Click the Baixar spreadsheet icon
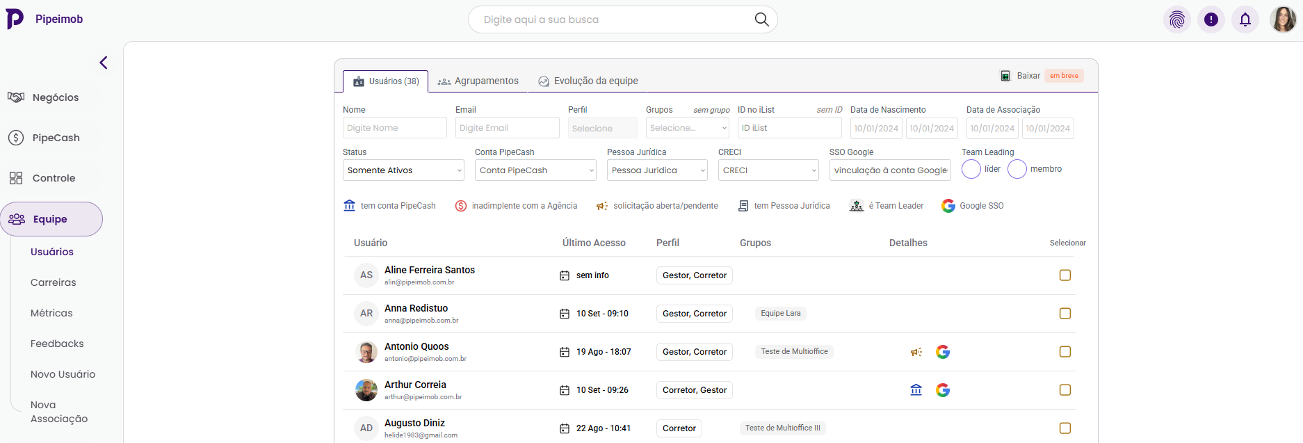 click(x=1005, y=76)
